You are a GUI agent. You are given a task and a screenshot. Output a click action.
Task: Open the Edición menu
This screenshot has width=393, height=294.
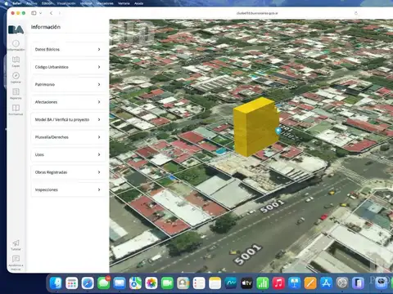(47, 3)
